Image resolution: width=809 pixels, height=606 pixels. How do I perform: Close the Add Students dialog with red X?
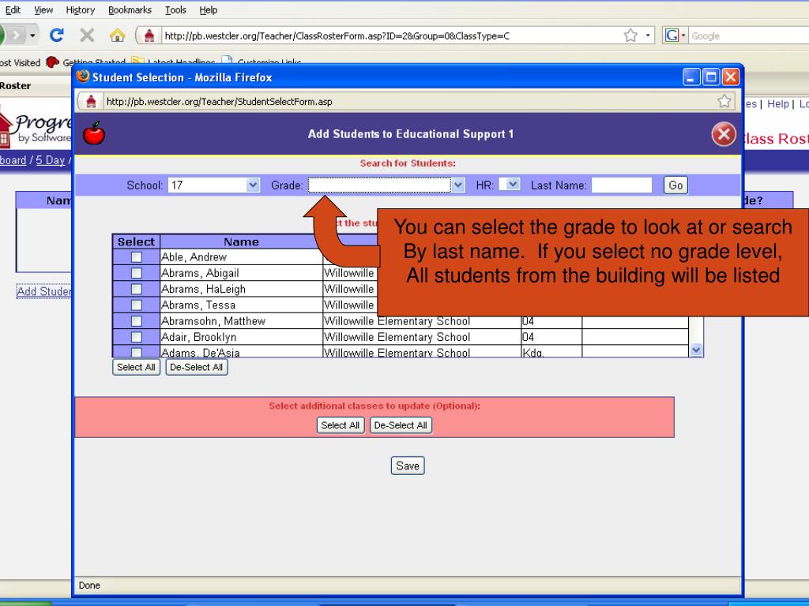point(724,134)
